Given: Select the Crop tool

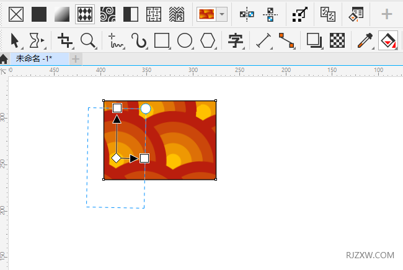Looking at the screenshot, I should pyautogui.click(x=65, y=41).
